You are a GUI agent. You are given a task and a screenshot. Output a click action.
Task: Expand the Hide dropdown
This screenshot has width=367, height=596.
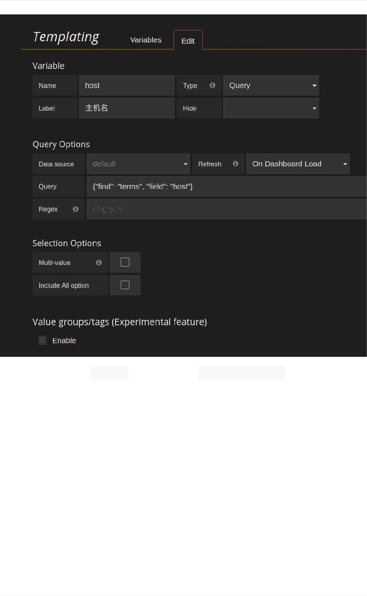pyautogui.click(x=271, y=108)
